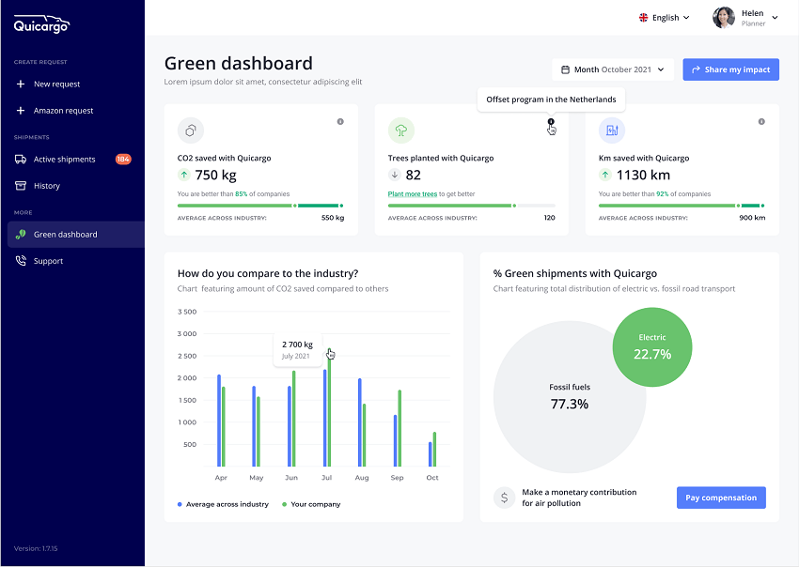Screen dimensions: 799x567
Task: Open the English language dropdown
Action: [x=665, y=18]
